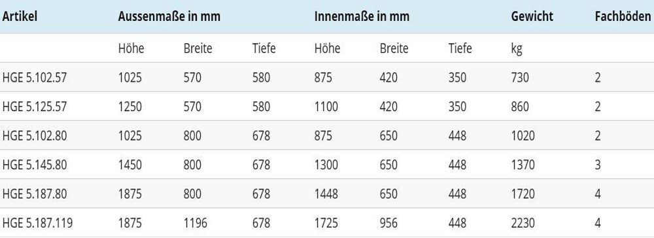Click article HGE 5.102.80
Screen dimensions: 654x238
pyautogui.click(x=35, y=136)
